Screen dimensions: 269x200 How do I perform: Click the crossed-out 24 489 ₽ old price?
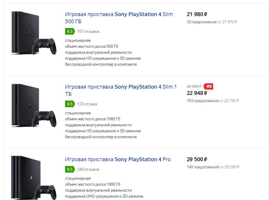click(x=194, y=86)
